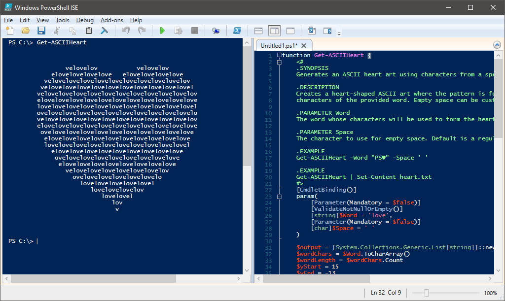The width and height of the screenshot is (505, 301).
Task: Click the console vertical scrollbar down arrow
Action: 247,270
